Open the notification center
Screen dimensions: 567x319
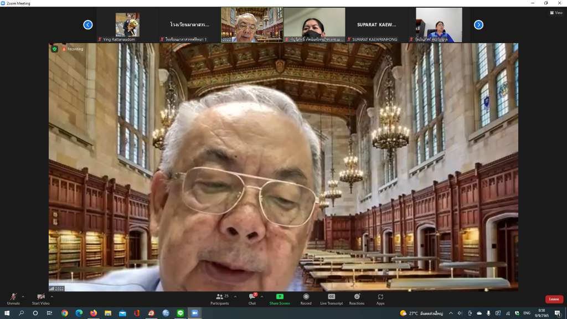coord(558,313)
